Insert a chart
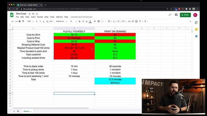This screenshot has width=207, height=116. click(x=136, y=21)
